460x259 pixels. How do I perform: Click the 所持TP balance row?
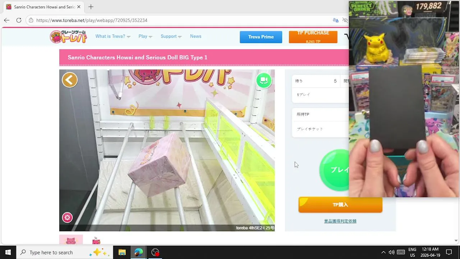click(x=321, y=114)
